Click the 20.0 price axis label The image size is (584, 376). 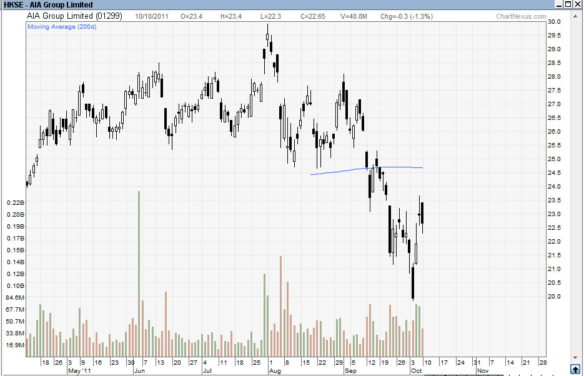pos(554,296)
